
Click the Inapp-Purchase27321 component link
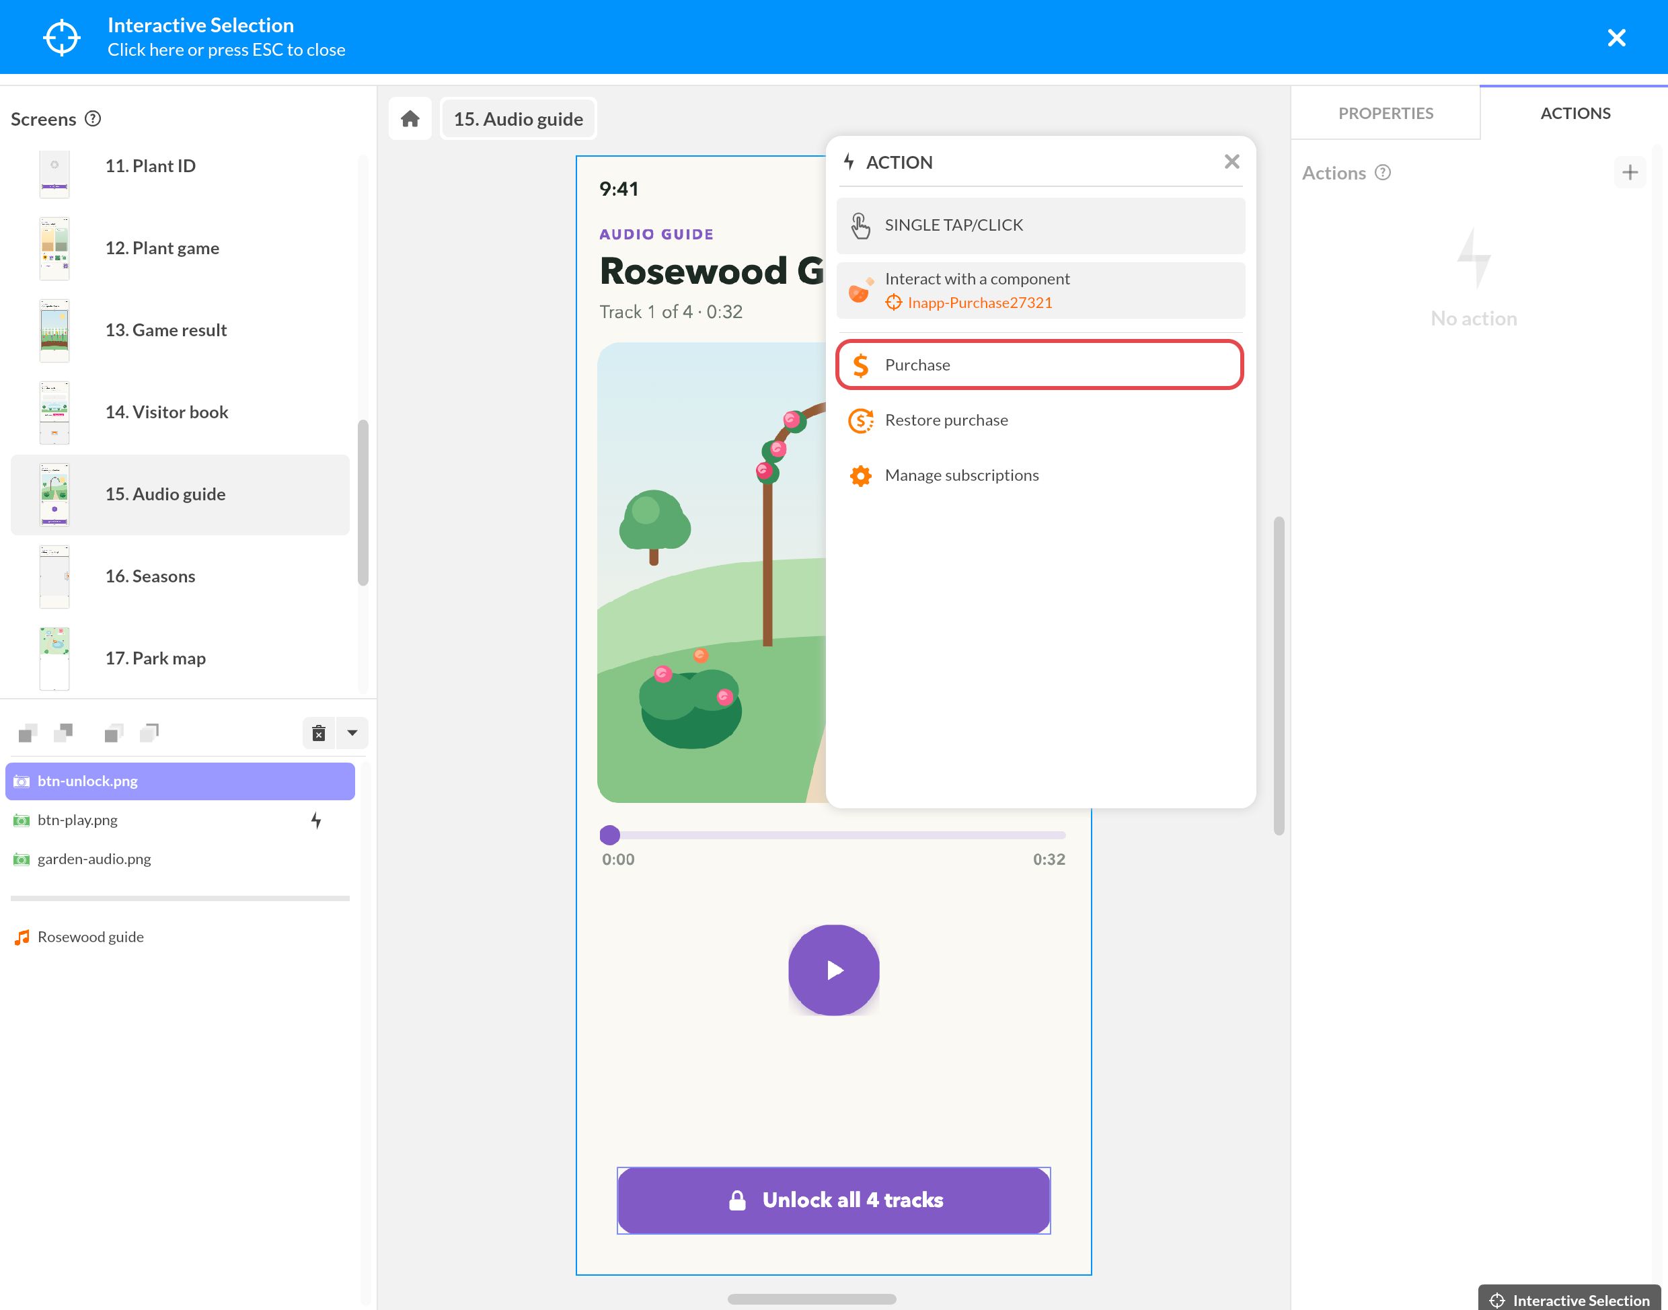(969, 303)
